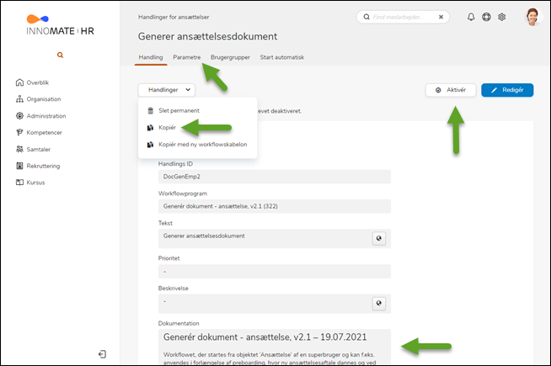This screenshot has height=366, width=551.
Task: Click the logout icon at sidebar bottom
Action: click(x=102, y=354)
